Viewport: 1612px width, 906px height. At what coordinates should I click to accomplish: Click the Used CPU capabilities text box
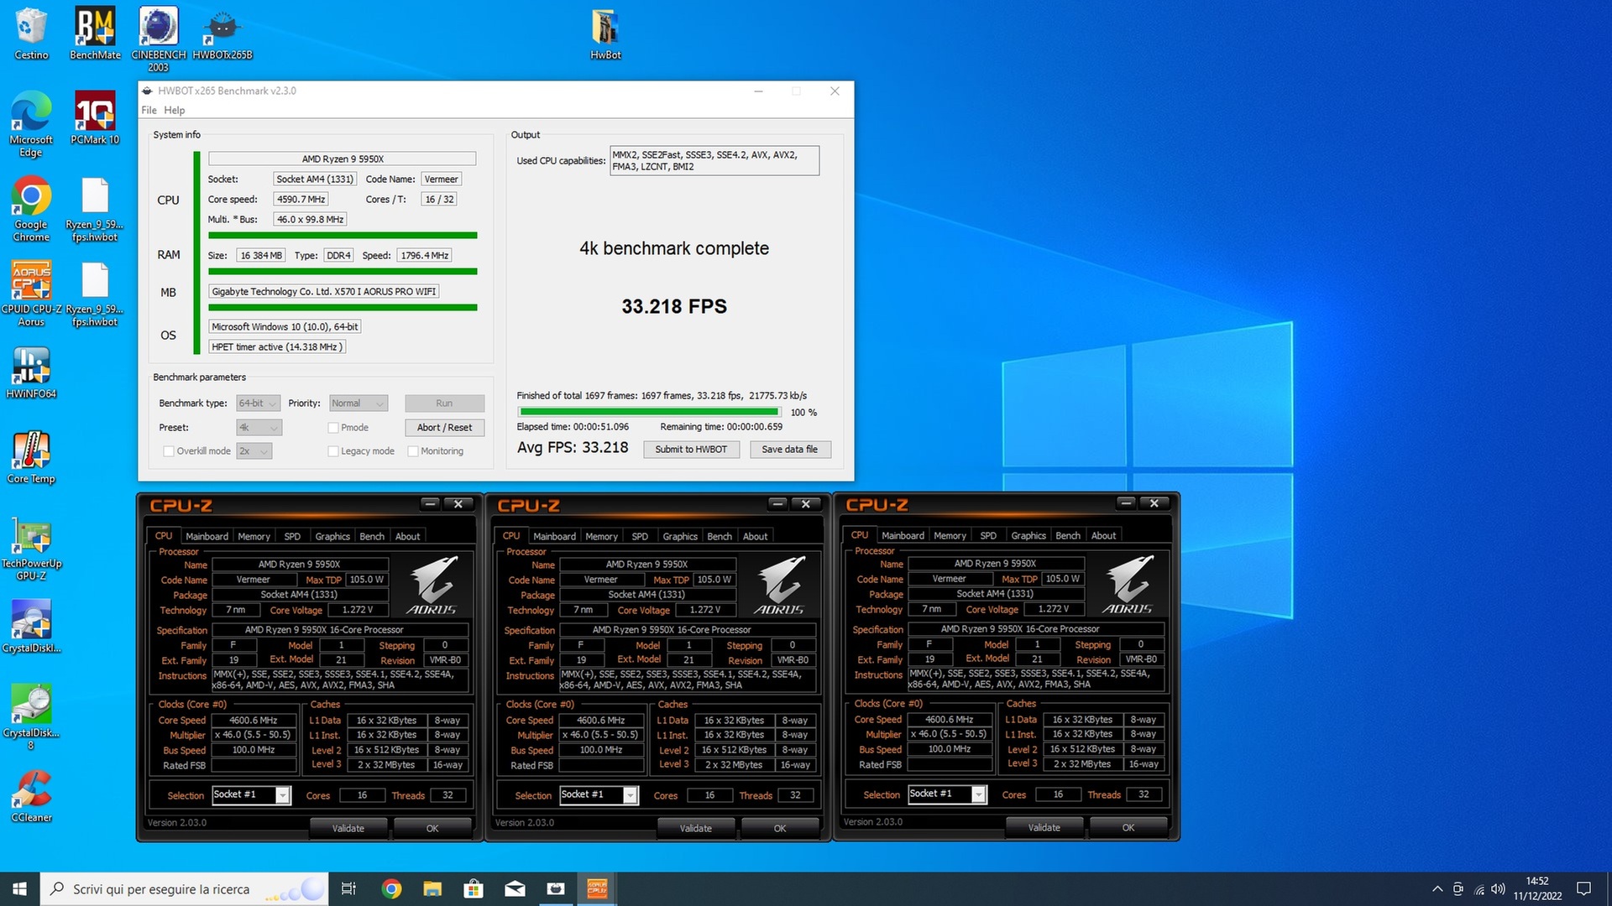[x=714, y=161]
